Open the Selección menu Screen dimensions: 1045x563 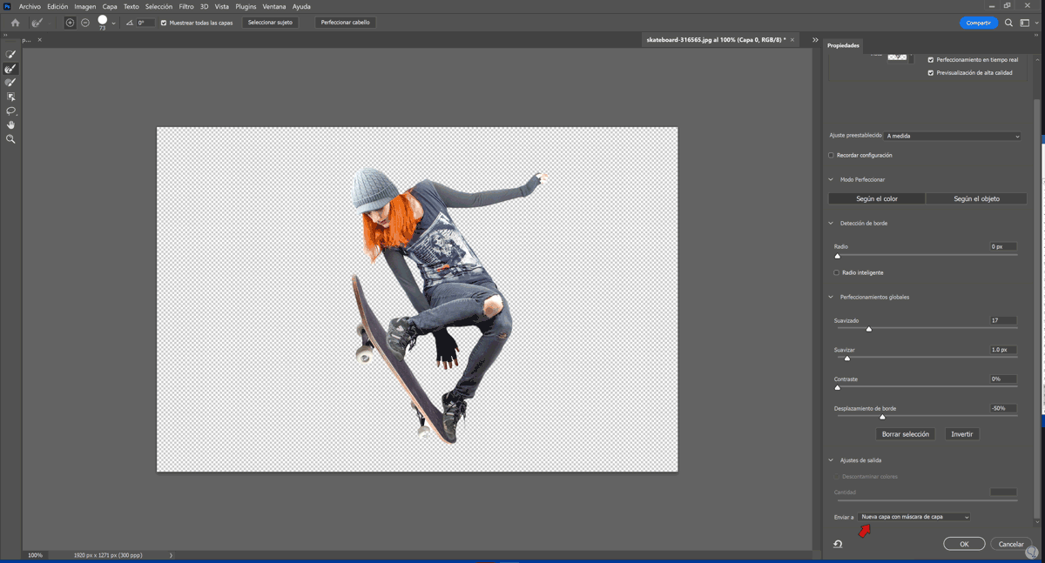(x=158, y=6)
